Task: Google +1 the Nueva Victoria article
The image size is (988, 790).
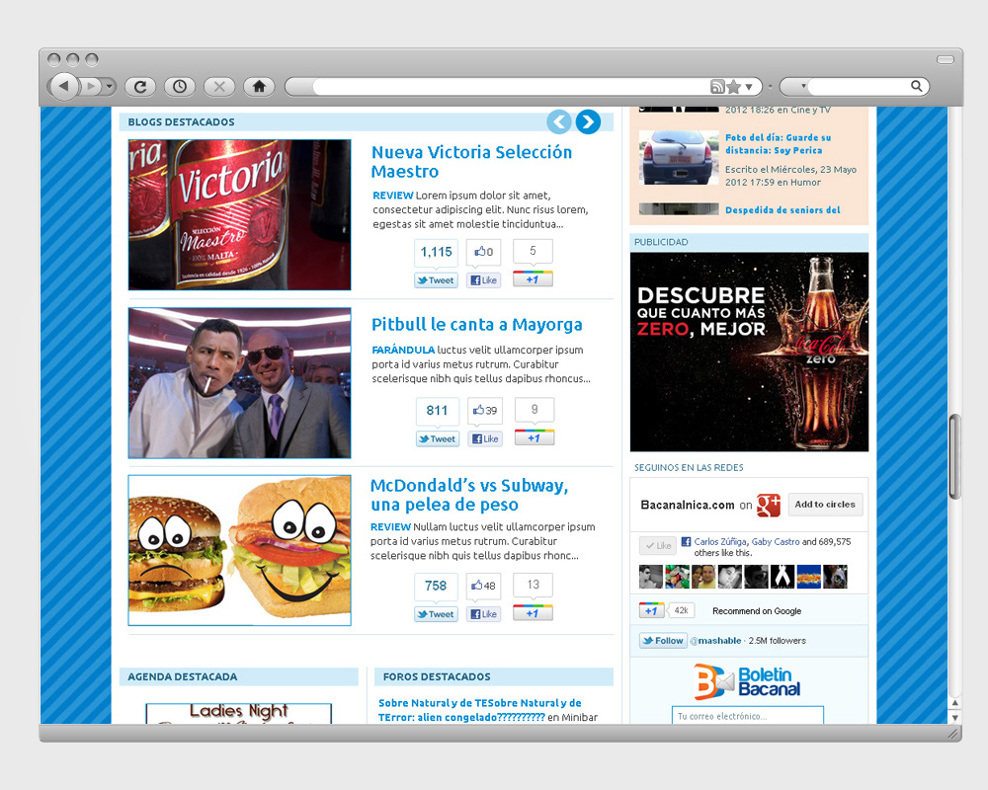Action: [x=534, y=279]
